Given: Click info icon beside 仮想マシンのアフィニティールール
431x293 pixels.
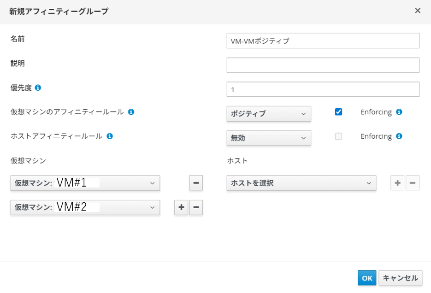Looking at the screenshot, I should (131, 112).
